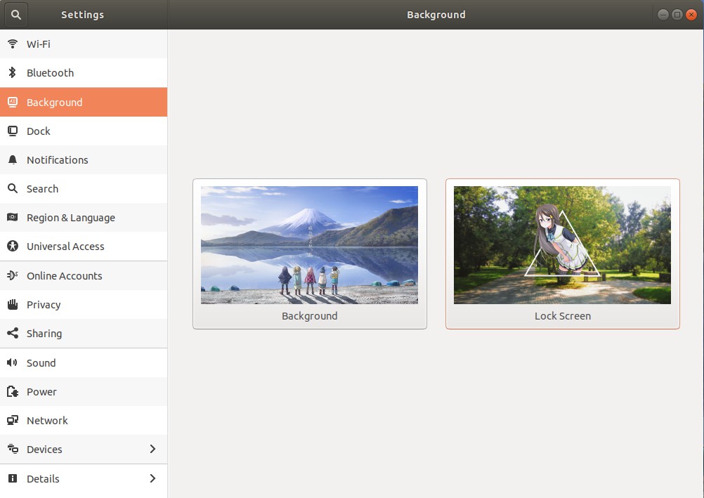Click the Notifications bell icon

(12, 160)
